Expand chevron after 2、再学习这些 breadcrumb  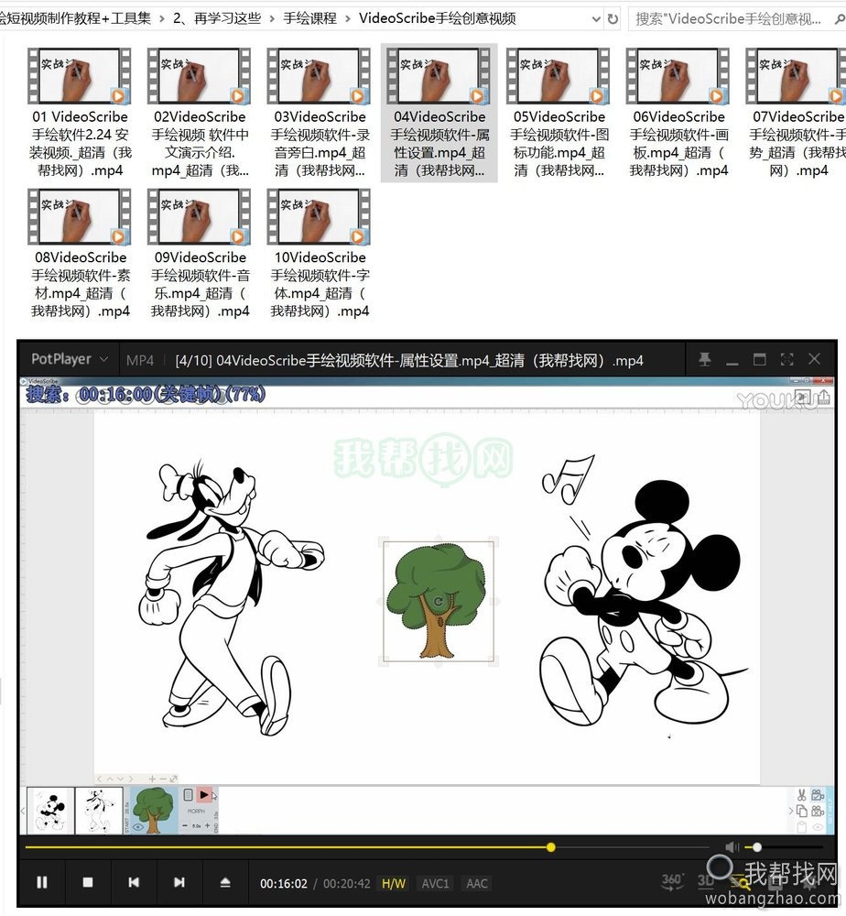tap(272, 18)
